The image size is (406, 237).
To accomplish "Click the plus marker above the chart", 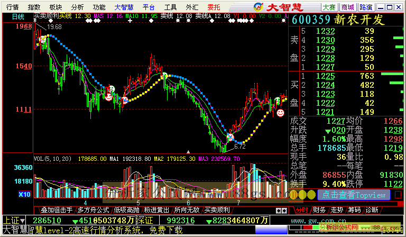I will coord(130,21).
